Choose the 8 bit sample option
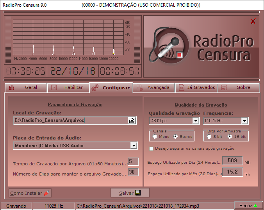The height and width of the screenshot is (210, 264). coord(209,136)
